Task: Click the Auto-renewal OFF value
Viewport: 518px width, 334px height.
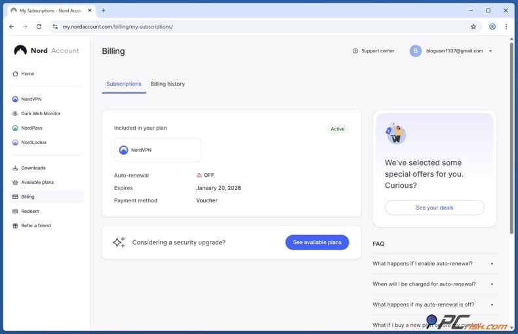Action: (209, 176)
